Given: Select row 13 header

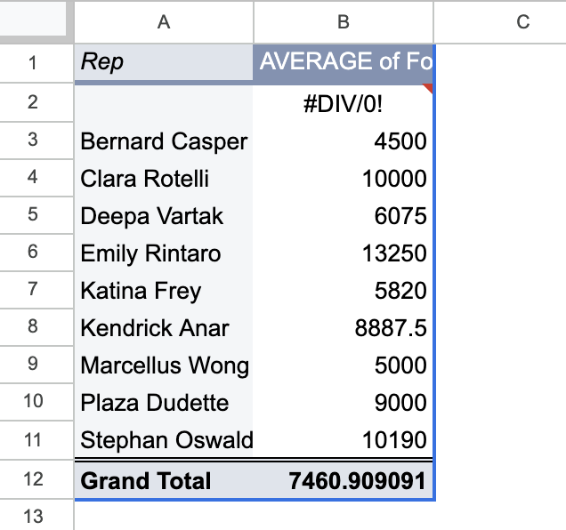Looking at the screenshot, I should [36, 515].
